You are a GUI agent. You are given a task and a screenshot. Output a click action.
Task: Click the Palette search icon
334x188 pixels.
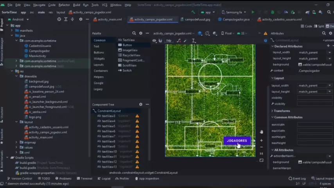[x=134, y=33]
